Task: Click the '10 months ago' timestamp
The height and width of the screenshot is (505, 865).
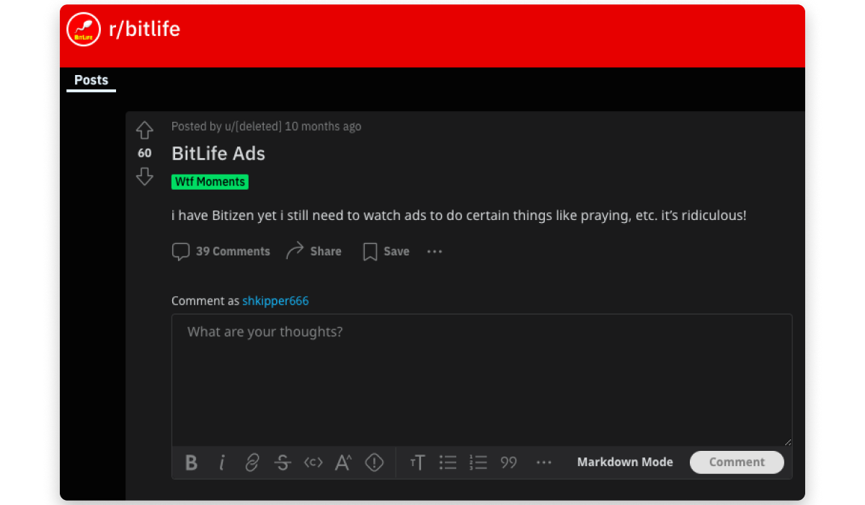Action: [323, 126]
